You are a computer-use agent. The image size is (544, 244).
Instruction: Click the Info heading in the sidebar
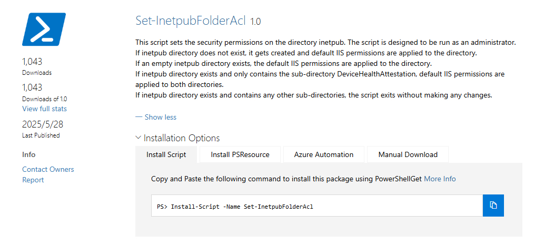[x=29, y=154]
